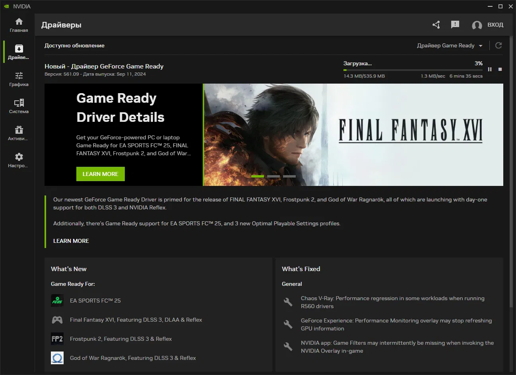Click the 'Additionally, there's Game Ready support' paragraph
The height and width of the screenshot is (375, 516).
pyautogui.click(x=197, y=223)
